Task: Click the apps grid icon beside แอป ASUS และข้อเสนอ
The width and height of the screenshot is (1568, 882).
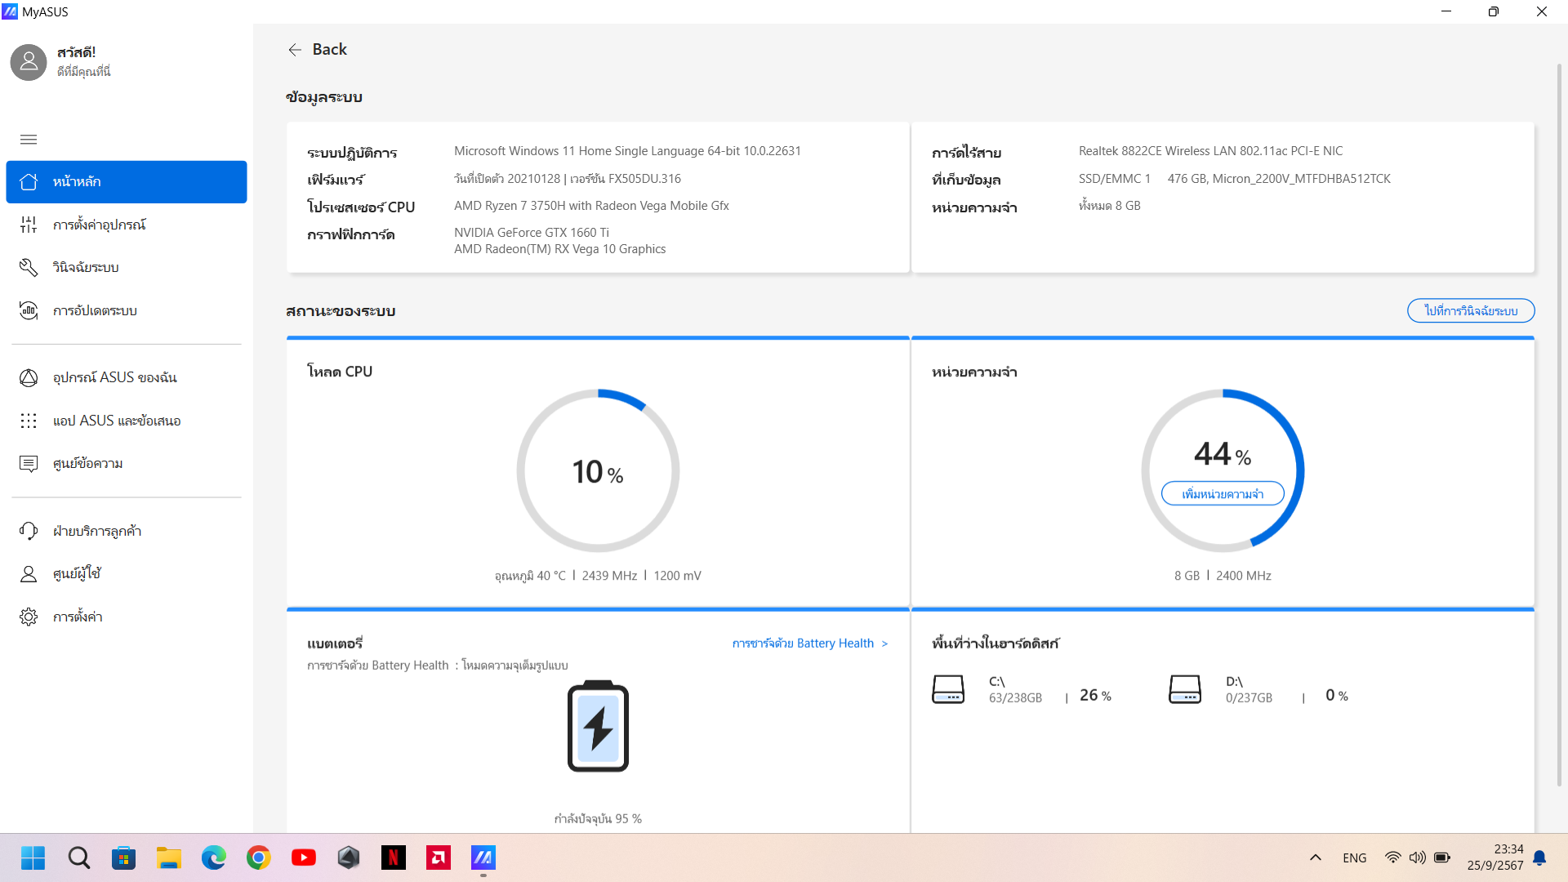Action: 29,421
